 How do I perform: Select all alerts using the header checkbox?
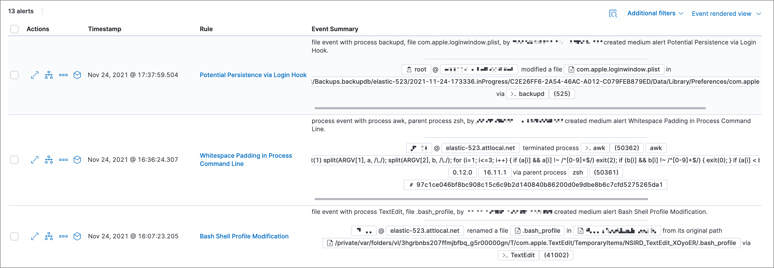pyautogui.click(x=14, y=29)
